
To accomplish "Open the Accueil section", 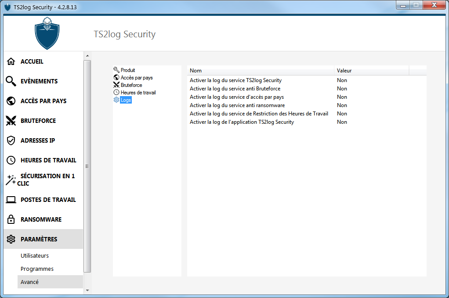I will tap(32, 61).
